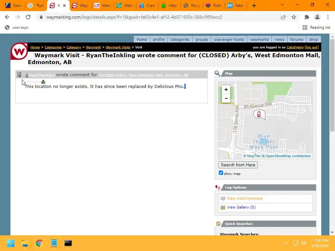Screen dimensions: 335x251
Task: Click the Log Options arrows icon
Action: click(x=218, y=187)
